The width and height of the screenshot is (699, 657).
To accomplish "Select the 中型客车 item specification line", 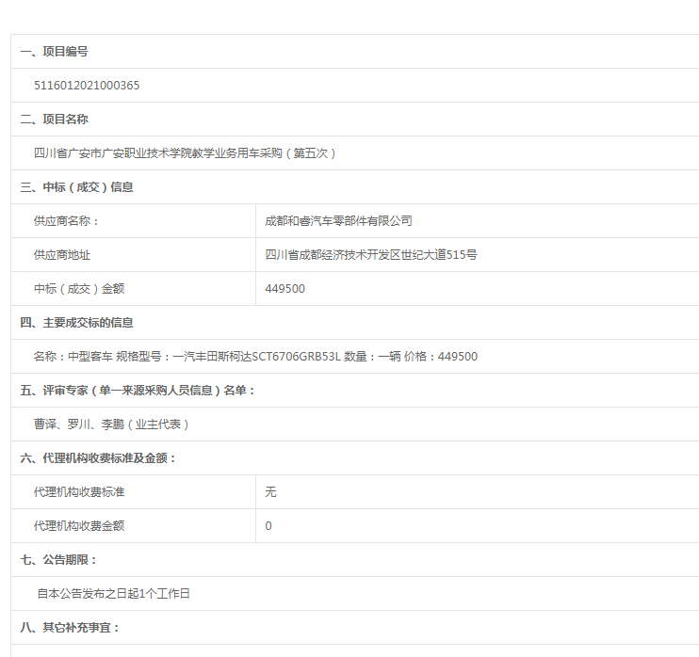I will coord(255,357).
